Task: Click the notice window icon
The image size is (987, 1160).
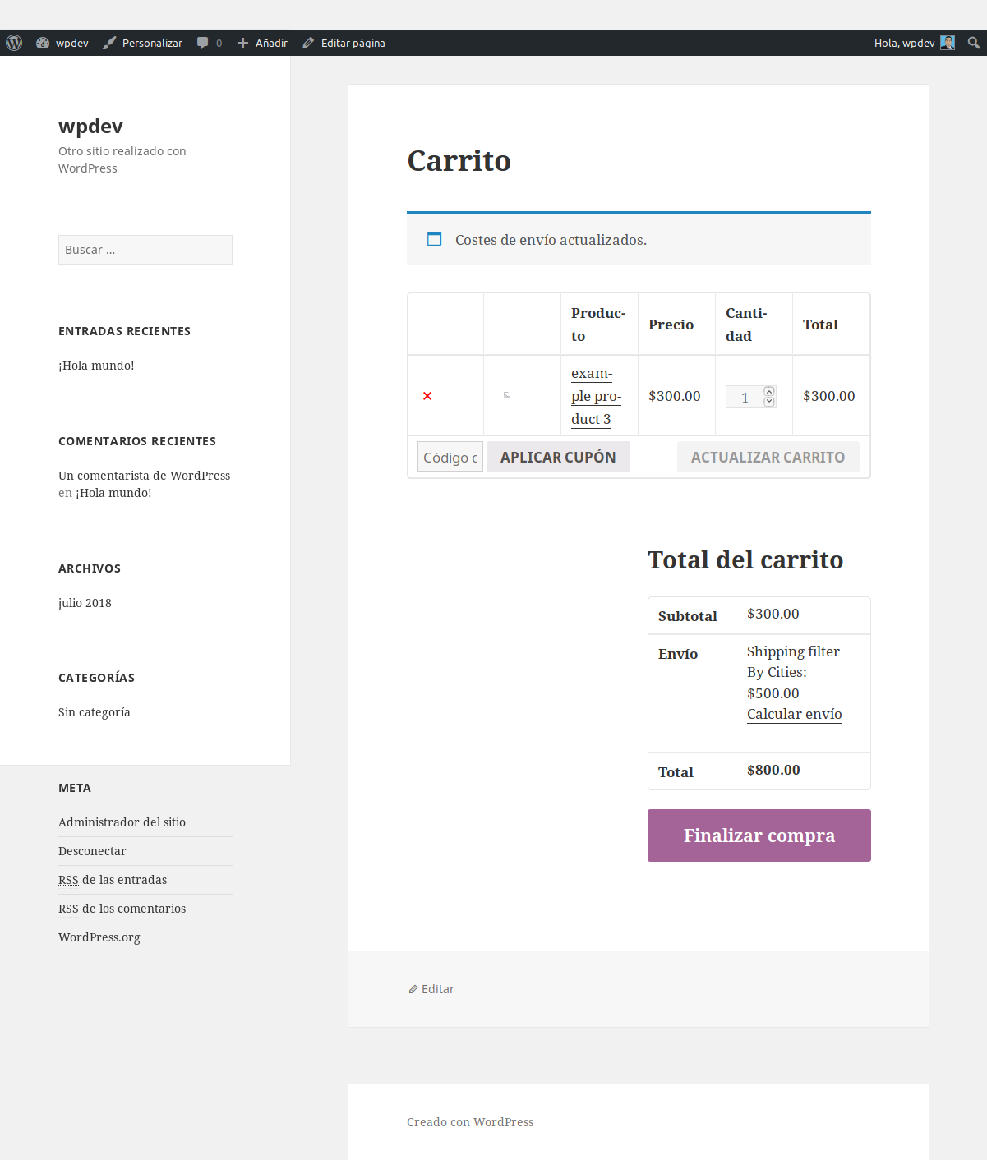Action: (434, 239)
